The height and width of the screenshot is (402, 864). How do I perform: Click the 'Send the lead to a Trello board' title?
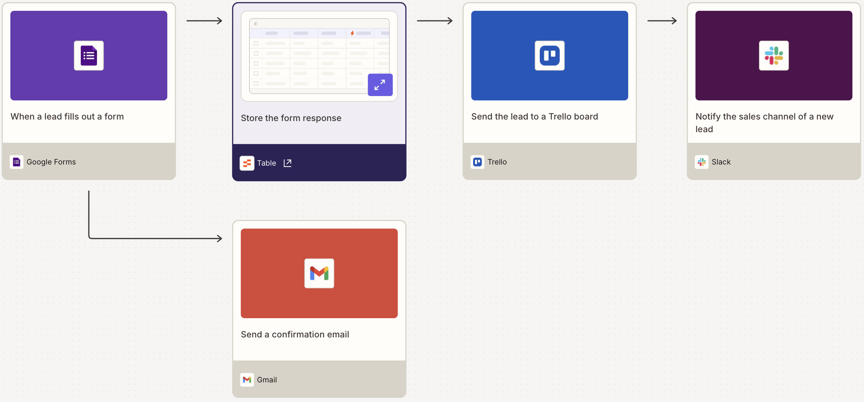[535, 116]
